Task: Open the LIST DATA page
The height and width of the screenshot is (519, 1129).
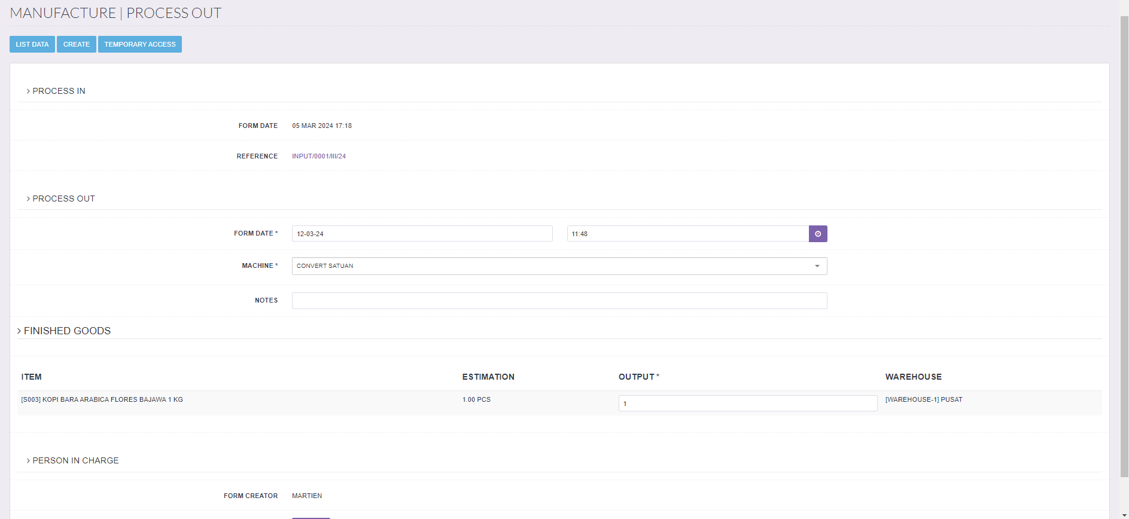Action: coord(32,44)
